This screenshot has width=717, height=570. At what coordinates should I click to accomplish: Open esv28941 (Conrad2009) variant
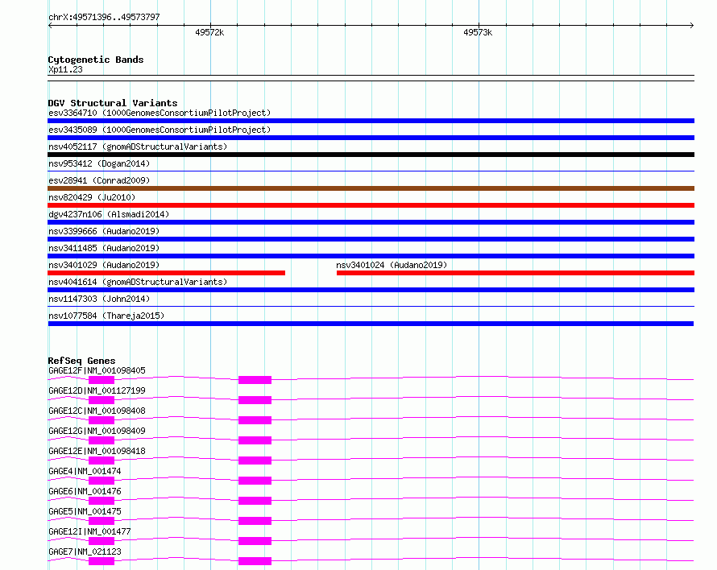pos(99,180)
